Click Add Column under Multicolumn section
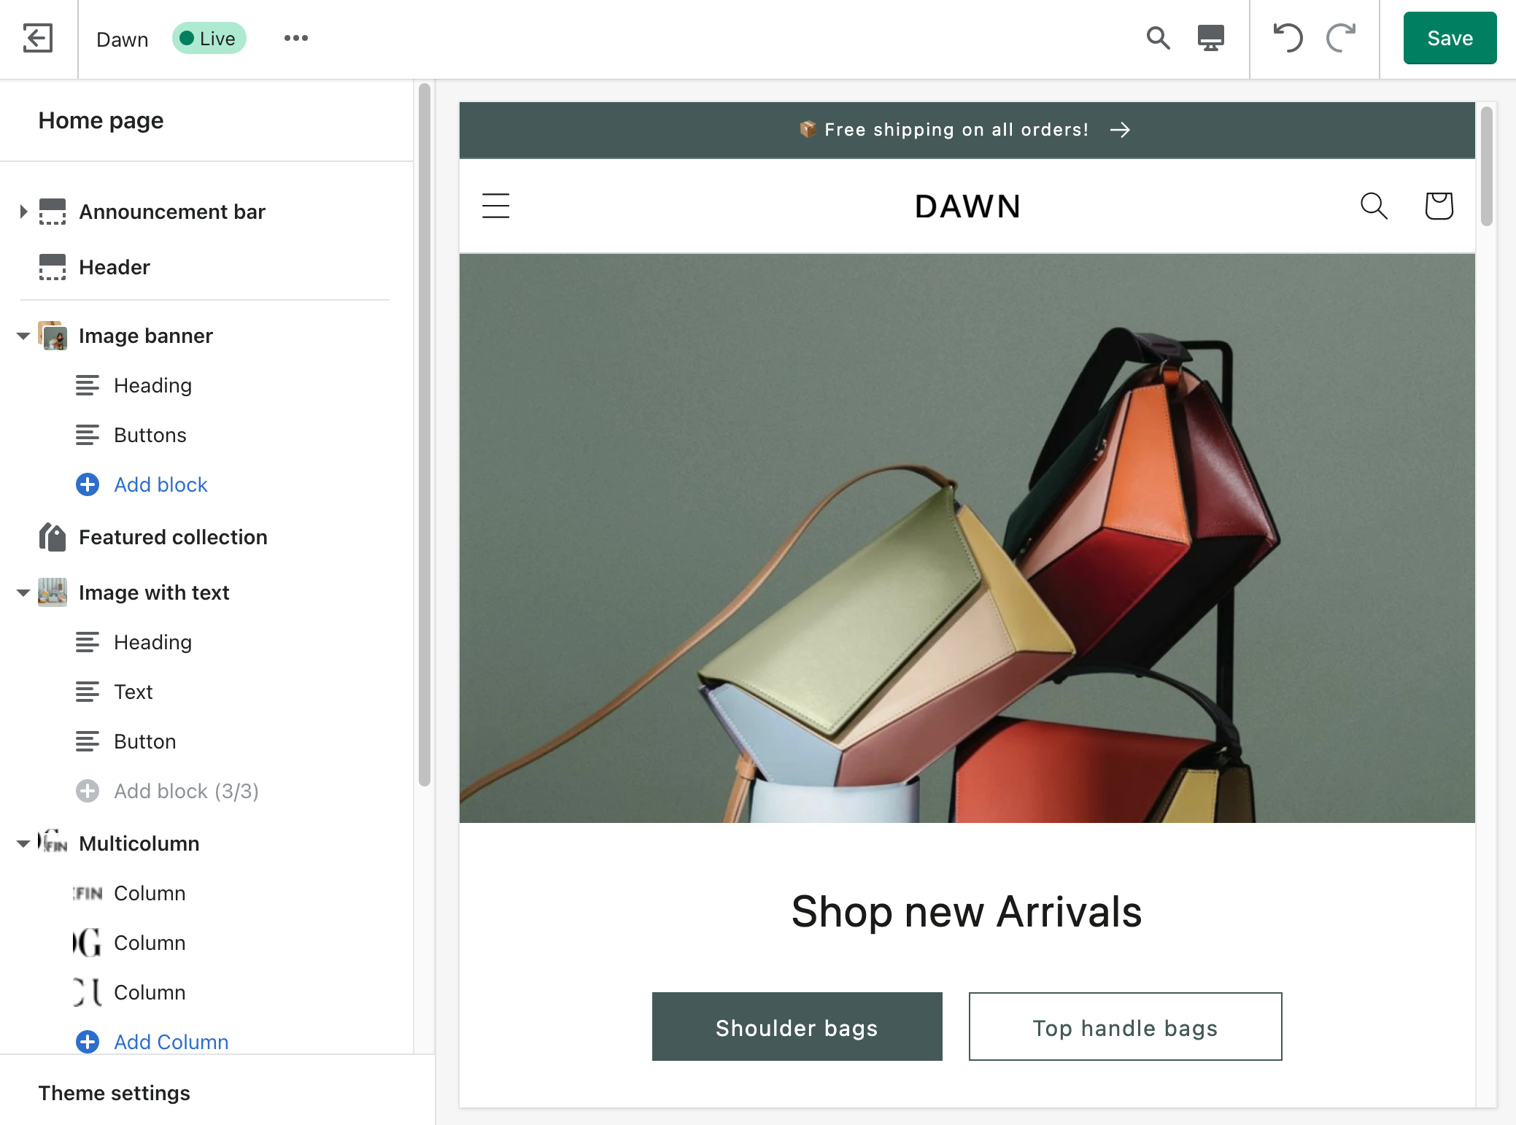 click(171, 1043)
